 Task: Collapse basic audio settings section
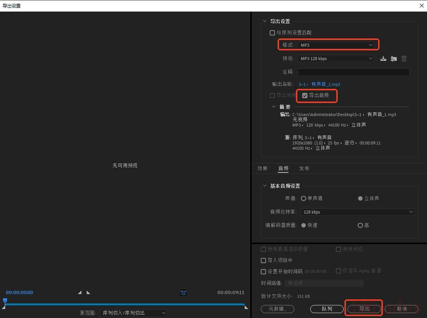(x=264, y=186)
